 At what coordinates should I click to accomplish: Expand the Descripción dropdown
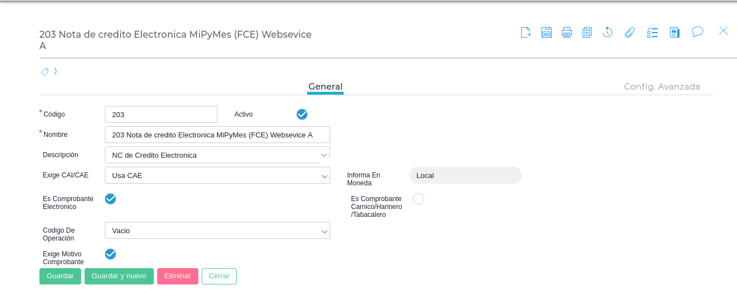(x=324, y=154)
